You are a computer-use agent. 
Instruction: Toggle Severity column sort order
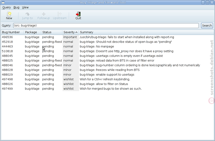(70, 32)
